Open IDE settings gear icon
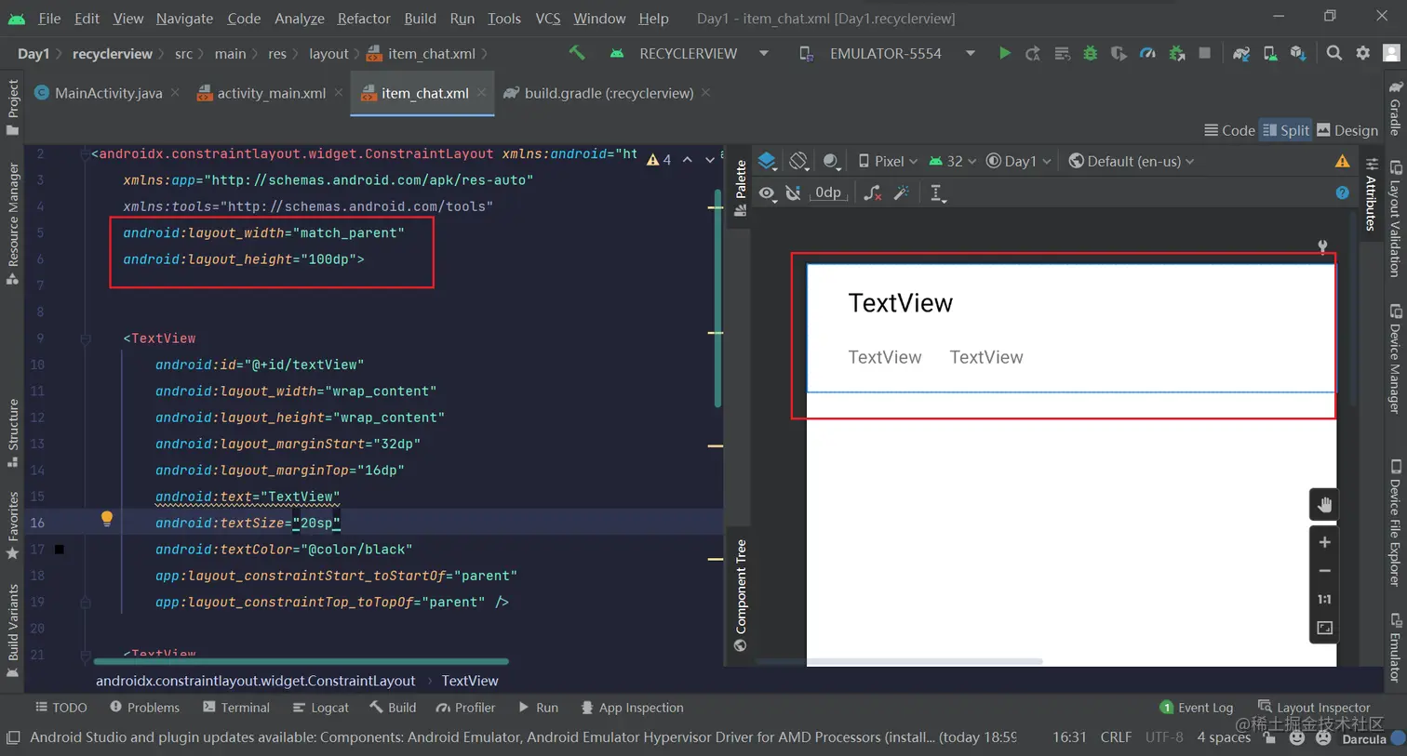This screenshot has width=1407, height=756. click(x=1363, y=54)
